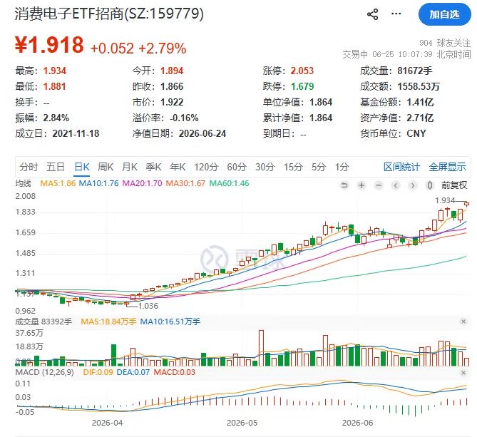Image resolution: width=477 pixels, height=437 pixels.
Task: Select the 5分 chart interval
Action: point(319,167)
